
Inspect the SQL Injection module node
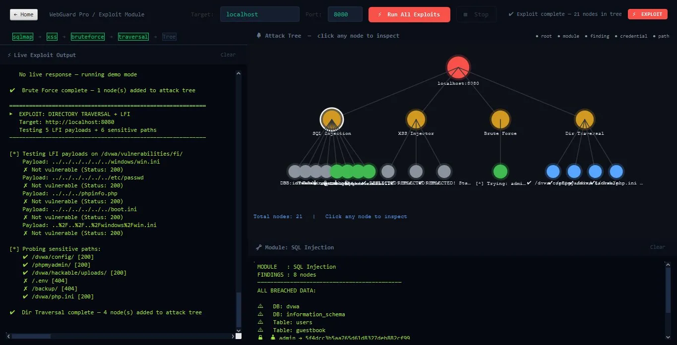[x=332, y=119]
